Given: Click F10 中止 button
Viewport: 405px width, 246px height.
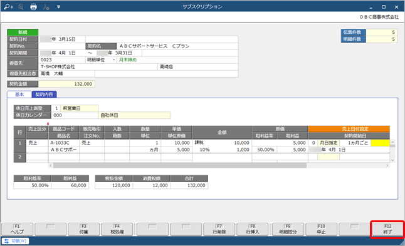Looking at the screenshot, I should pos(321,229).
